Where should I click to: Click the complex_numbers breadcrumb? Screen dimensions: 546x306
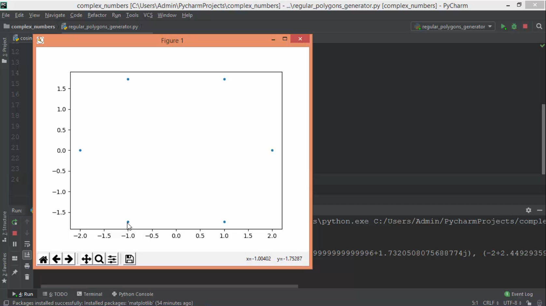(33, 27)
